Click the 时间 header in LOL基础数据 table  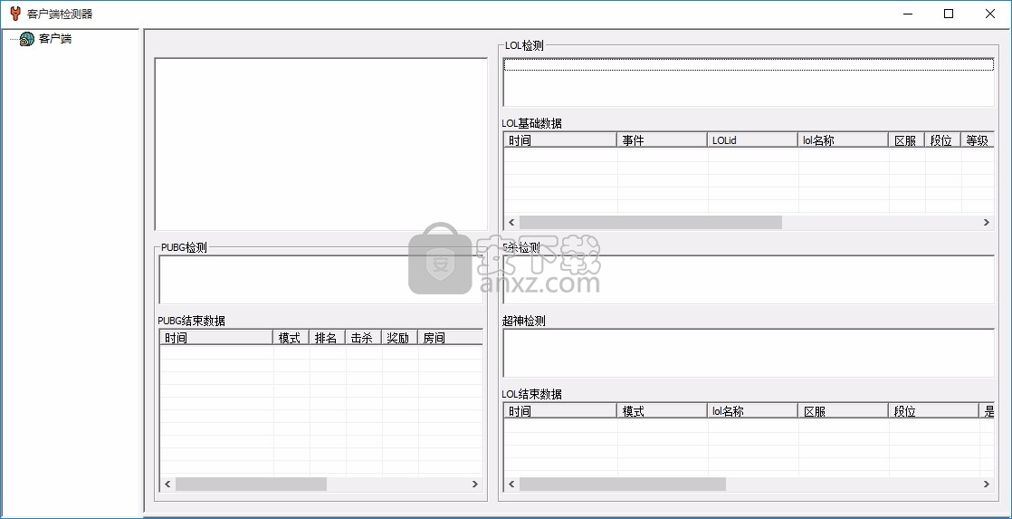(x=560, y=140)
